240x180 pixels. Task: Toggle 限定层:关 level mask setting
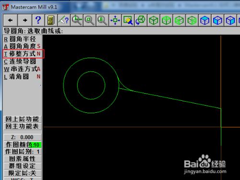click(22, 173)
